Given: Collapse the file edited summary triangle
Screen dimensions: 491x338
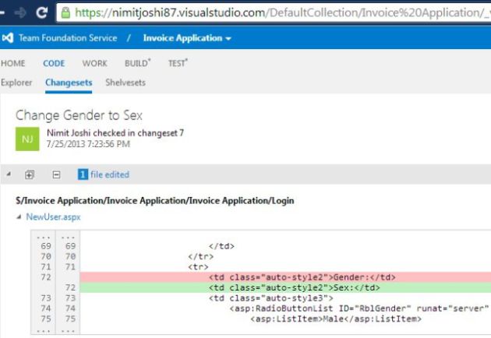Looking at the screenshot, I should tap(9, 174).
